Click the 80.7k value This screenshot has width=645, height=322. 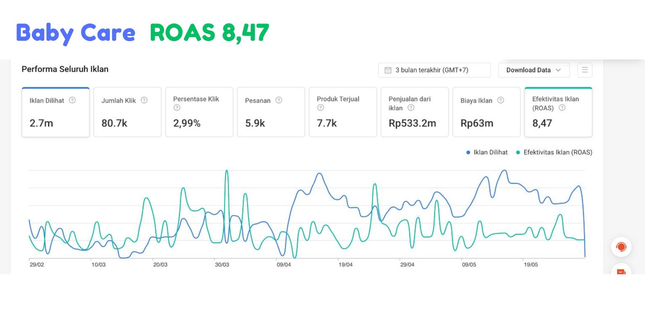(114, 123)
